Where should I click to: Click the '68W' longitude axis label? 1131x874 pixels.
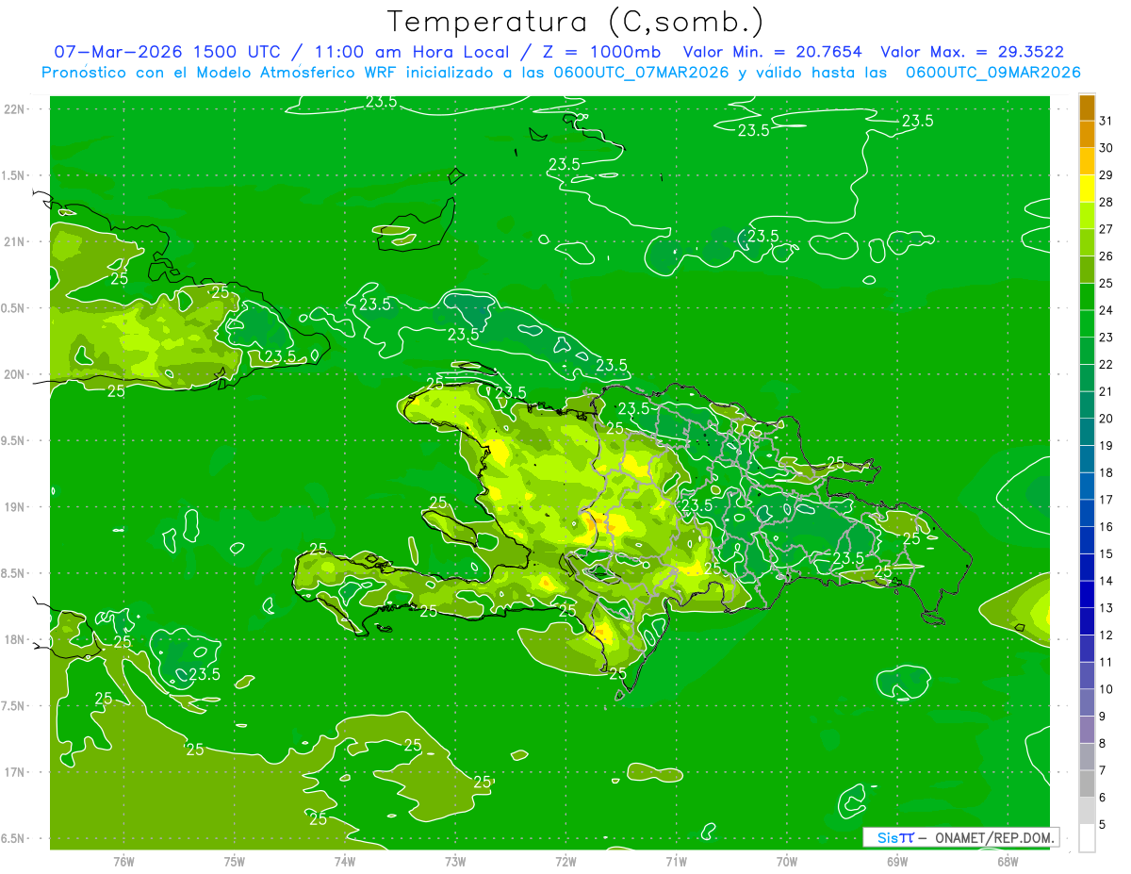(x=1008, y=861)
